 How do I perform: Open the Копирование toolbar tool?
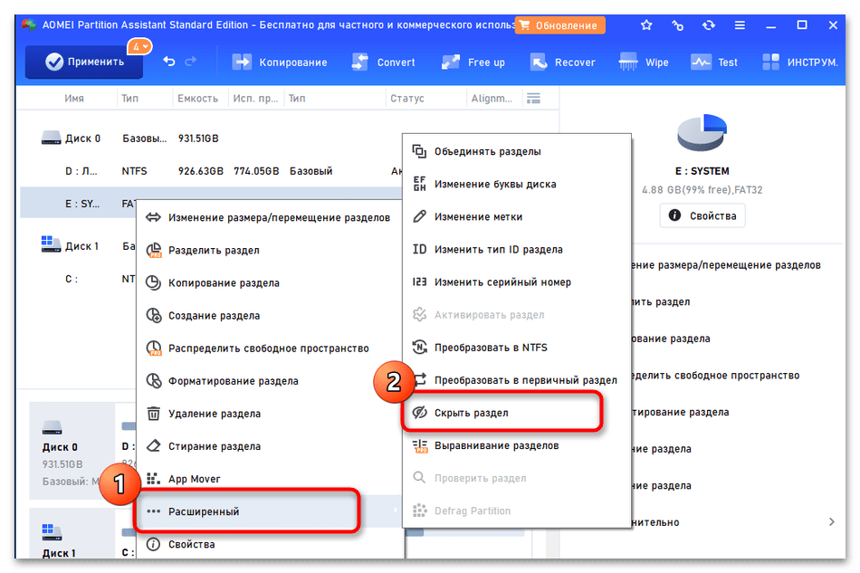click(280, 62)
